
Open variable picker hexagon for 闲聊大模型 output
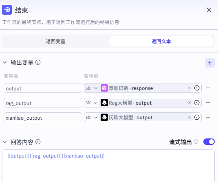point(197,117)
